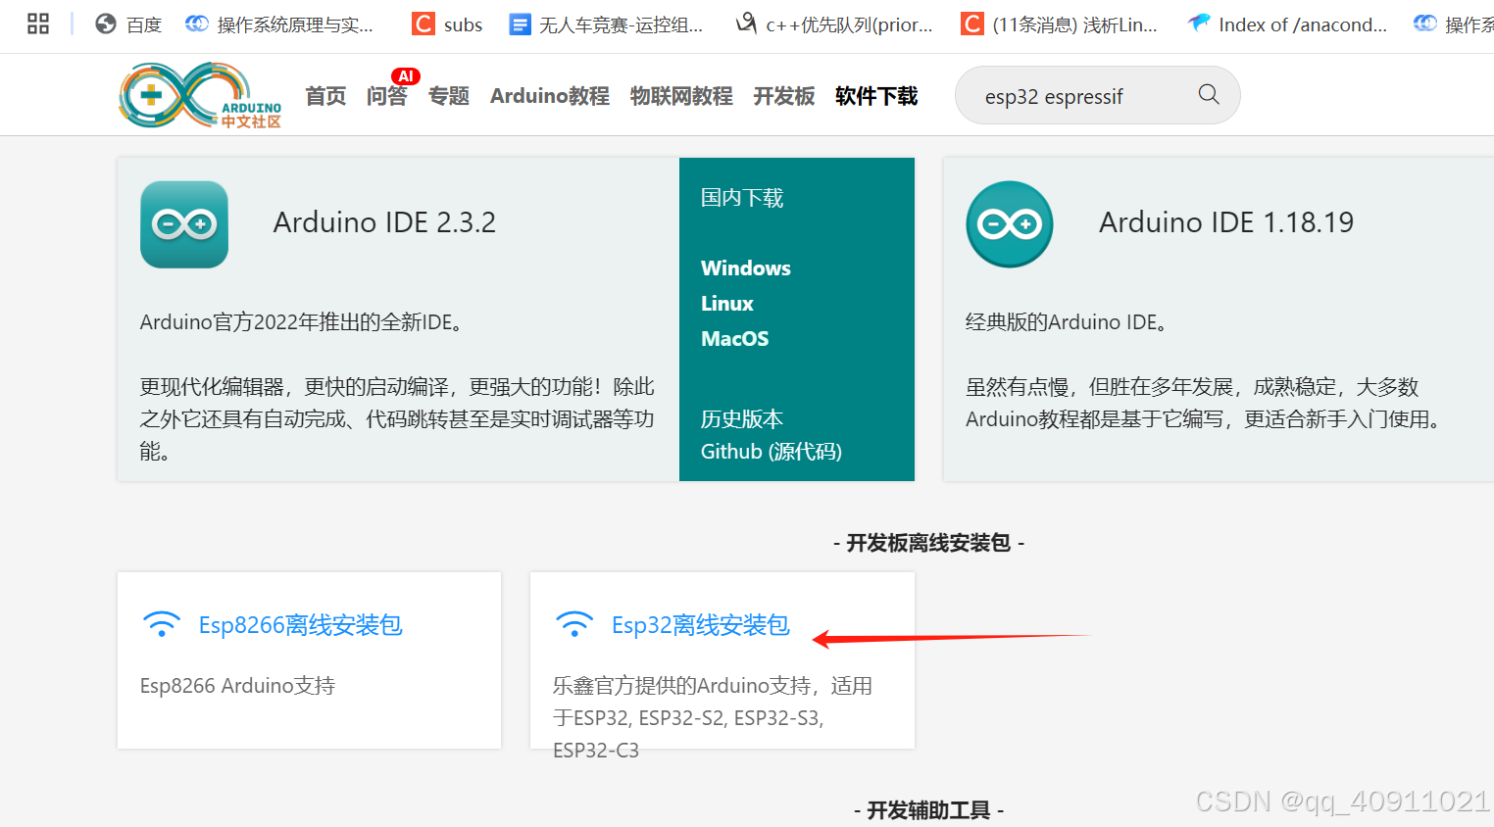
Task: Open the 历史版本 link
Action: [x=741, y=418]
